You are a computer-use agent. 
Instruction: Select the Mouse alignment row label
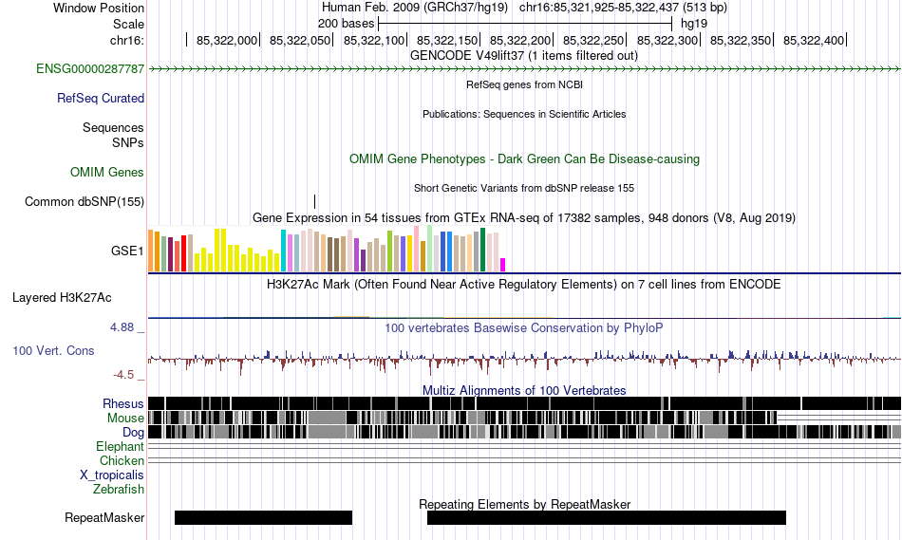coord(125,419)
